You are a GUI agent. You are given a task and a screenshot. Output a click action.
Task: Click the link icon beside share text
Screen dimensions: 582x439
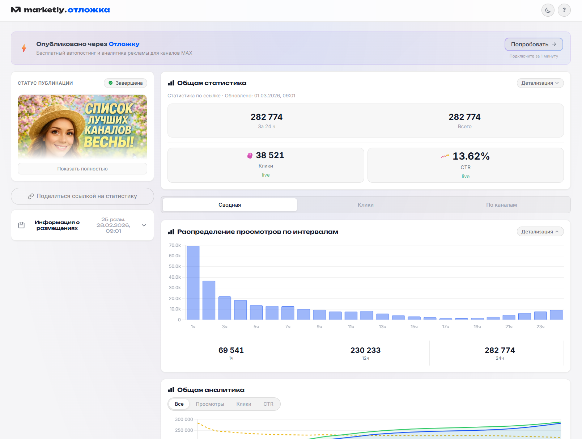pyautogui.click(x=31, y=196)
